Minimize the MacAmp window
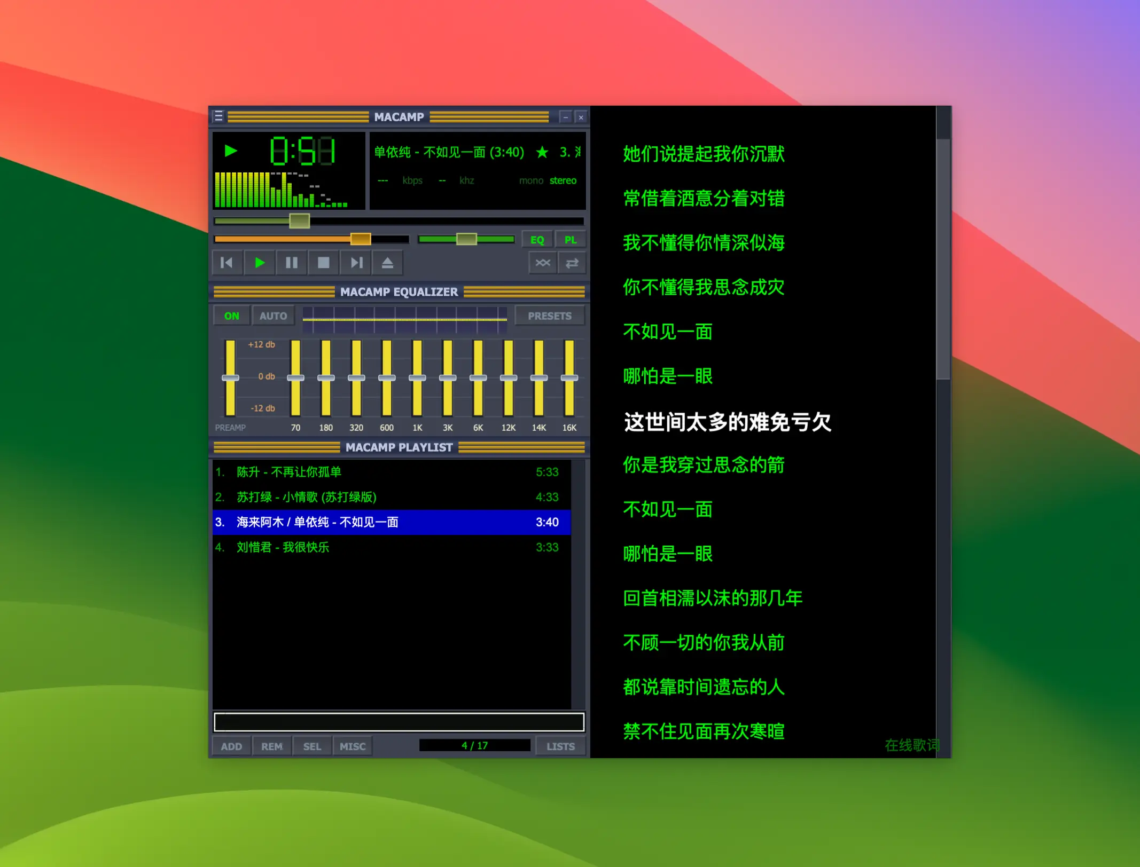Screen dimensions: 1140x867 point(565,117)
